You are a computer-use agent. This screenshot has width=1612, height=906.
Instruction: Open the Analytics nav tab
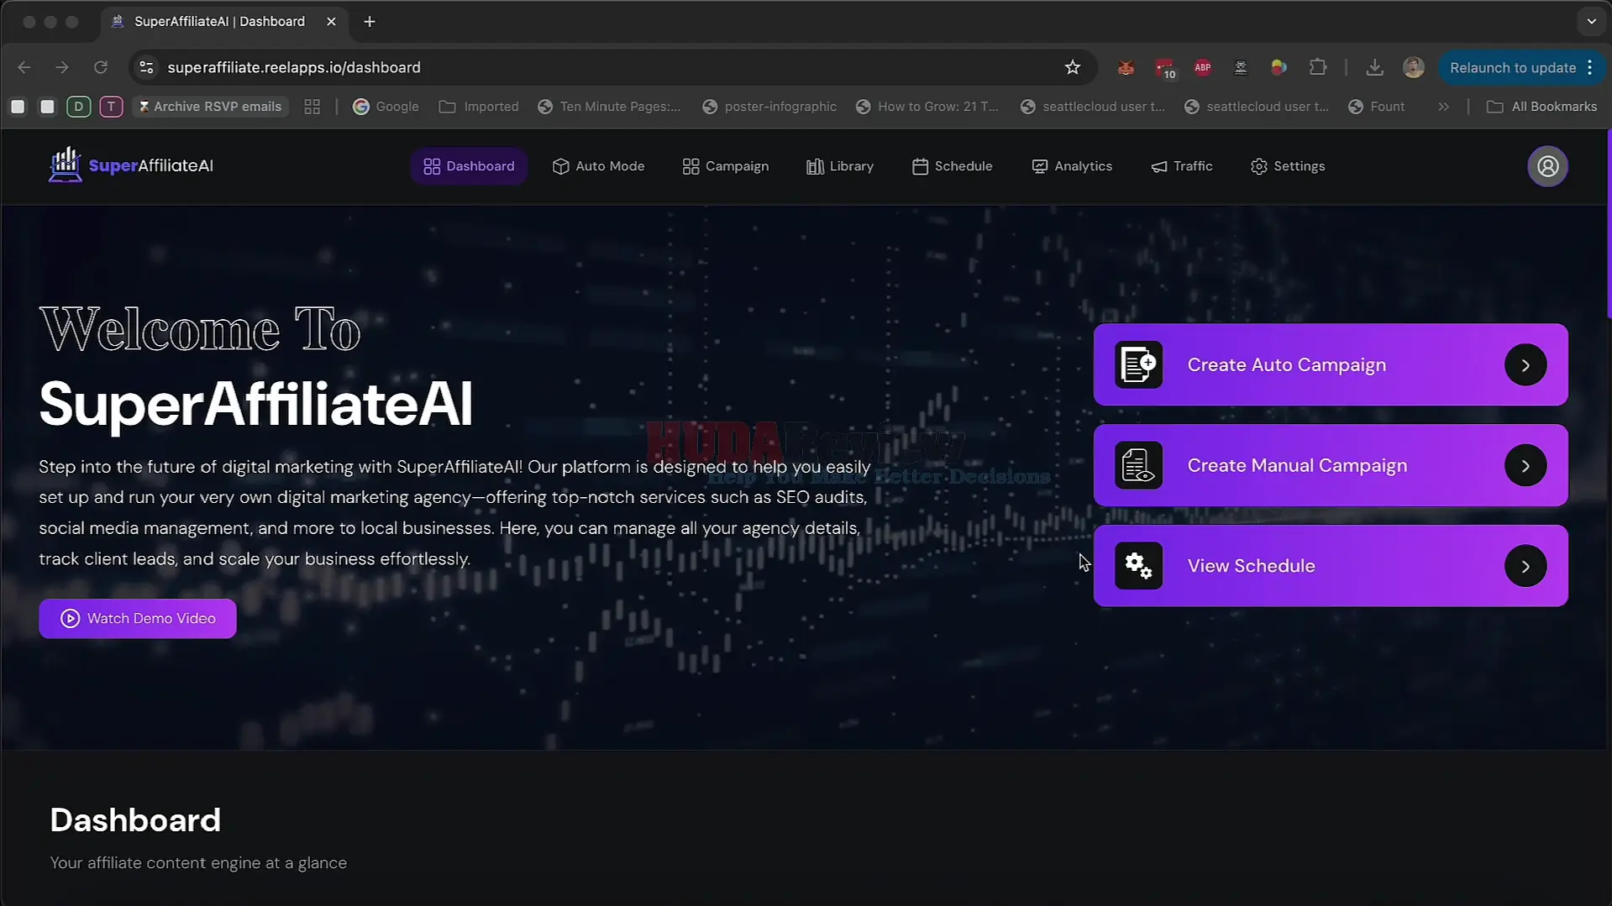click(x=1072, y=166)
